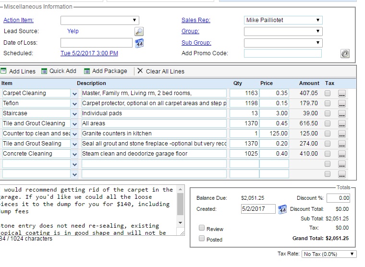Toggle Tax checkbox for Tile and Grout Sealing

point(328,144)
